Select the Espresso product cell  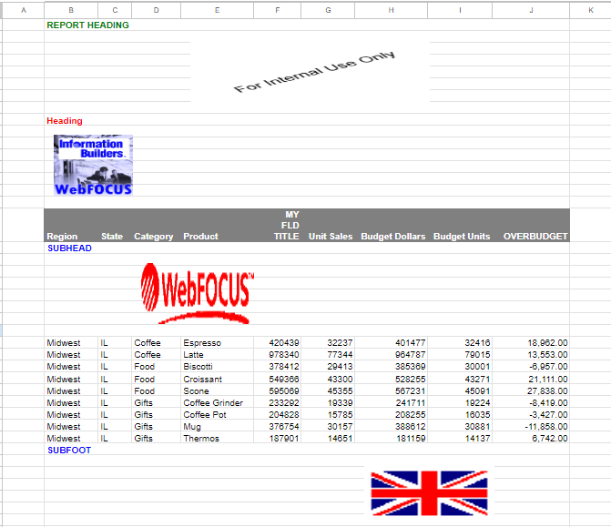(217, 343)
